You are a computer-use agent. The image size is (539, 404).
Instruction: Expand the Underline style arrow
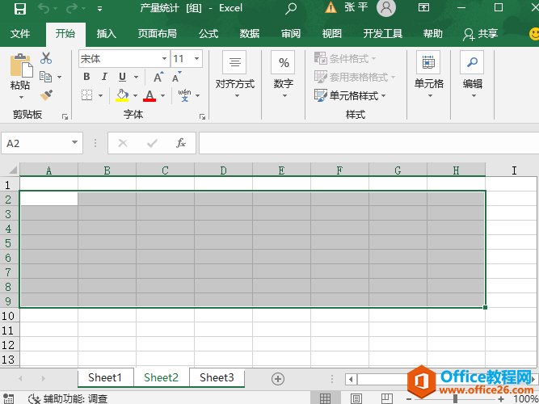(136, 77)
